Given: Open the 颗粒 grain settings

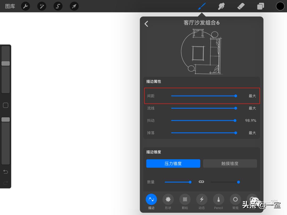Looking at the screenshot, I should tap(185, 200).
